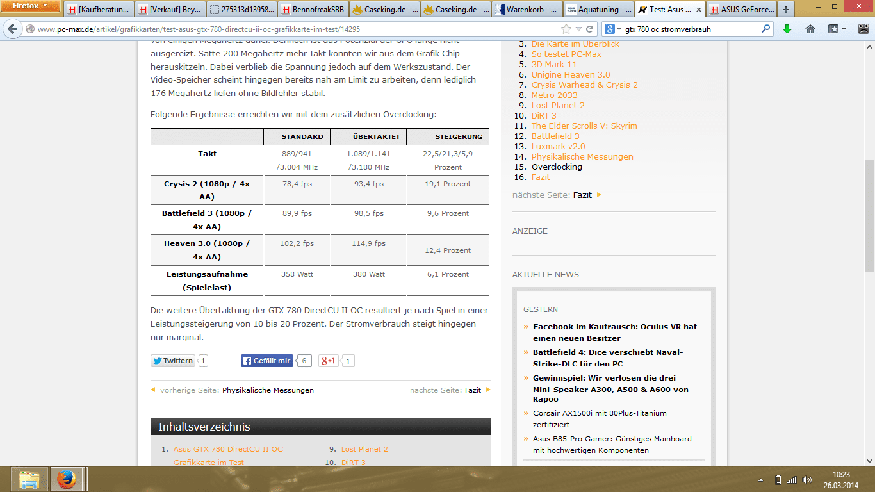Screen dimensions: 875x492
Task: Open Crysis Warhead & Crysis 2 link
Action: coord(584,85)
